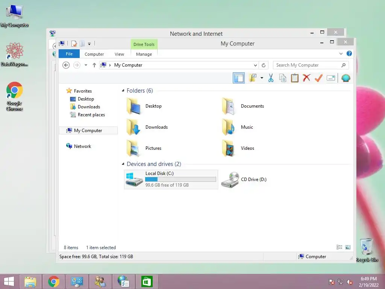
Task: Open the Recycle Bin desktop icon
Action: (367, 250)
